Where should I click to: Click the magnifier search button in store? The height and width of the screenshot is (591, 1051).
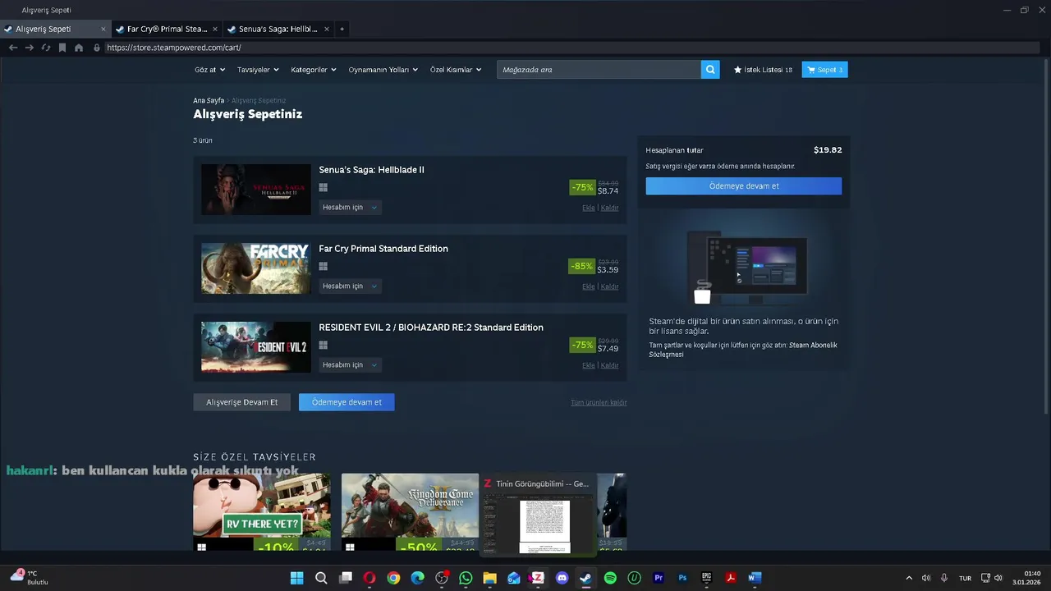click(710, 70)
